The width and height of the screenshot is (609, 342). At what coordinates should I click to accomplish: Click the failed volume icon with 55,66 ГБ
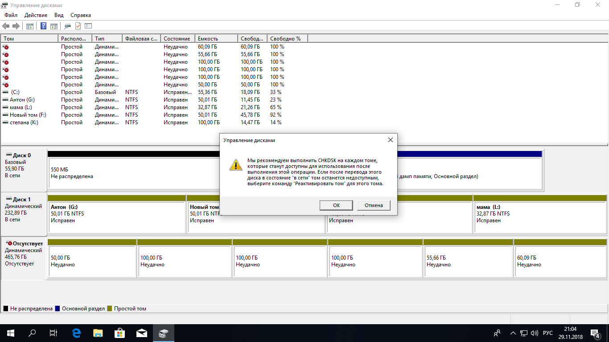(5, 54)
